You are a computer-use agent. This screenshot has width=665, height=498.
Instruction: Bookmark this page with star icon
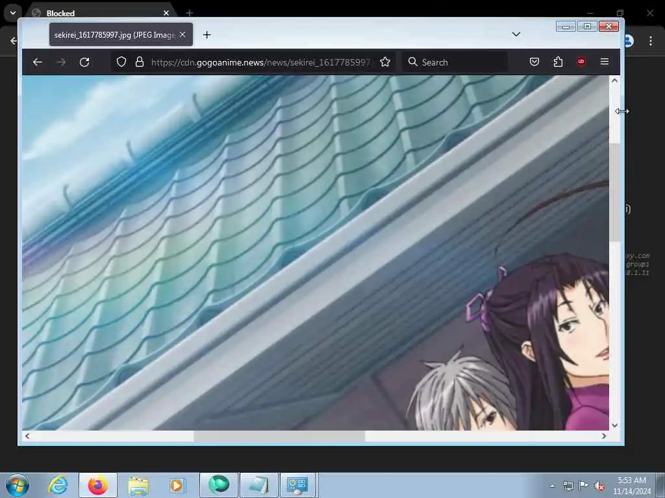pos(385,62)
